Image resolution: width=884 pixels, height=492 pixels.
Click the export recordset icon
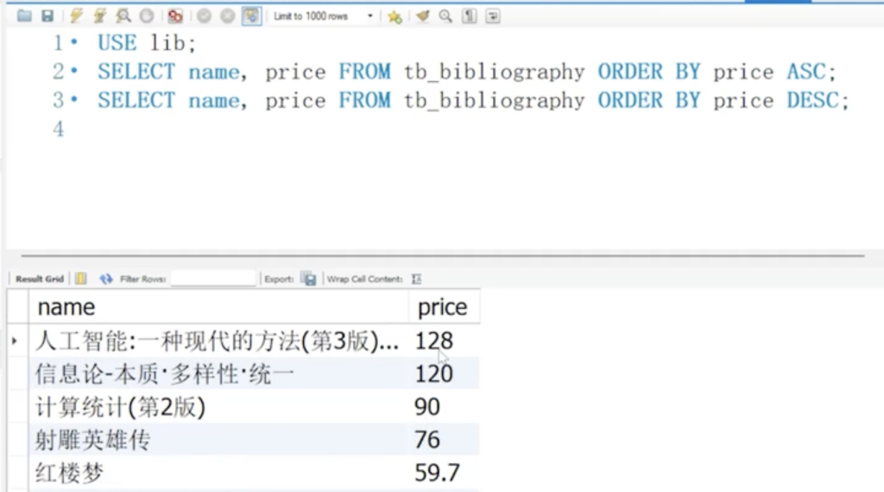308,279
